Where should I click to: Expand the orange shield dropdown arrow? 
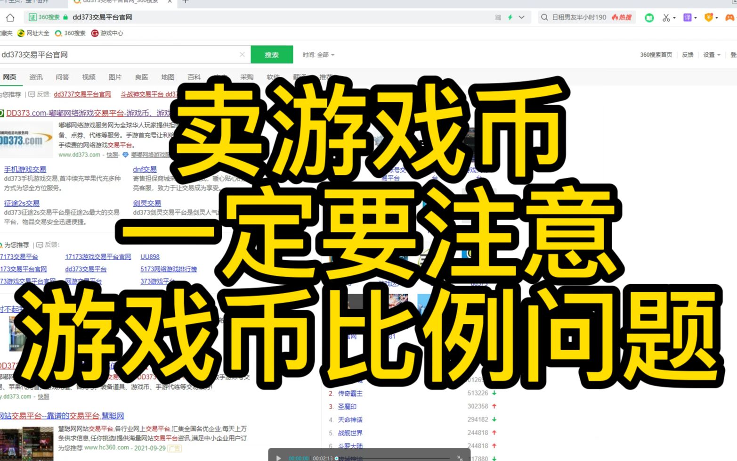[x=717, y=18]
